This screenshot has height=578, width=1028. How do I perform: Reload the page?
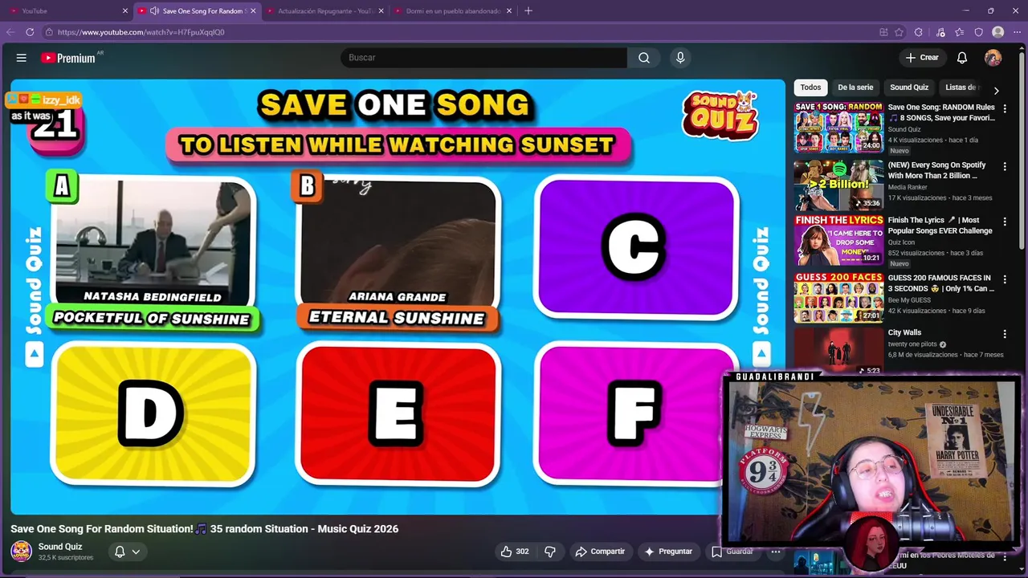[30, 32]
